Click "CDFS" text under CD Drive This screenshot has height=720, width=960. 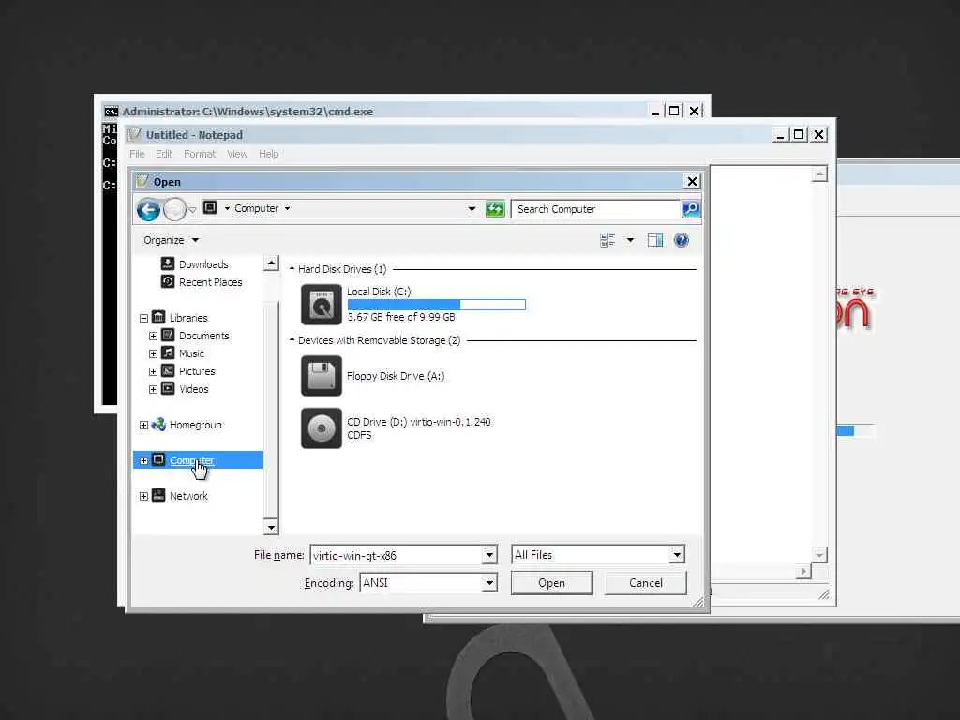click(x=359, y=435)
